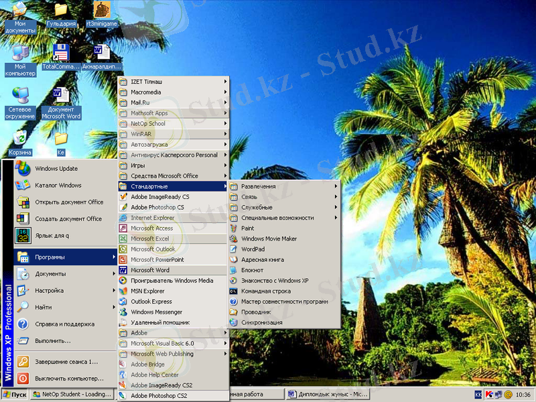Open the TotalCommander desktop shortcut

tap(61, 57)
